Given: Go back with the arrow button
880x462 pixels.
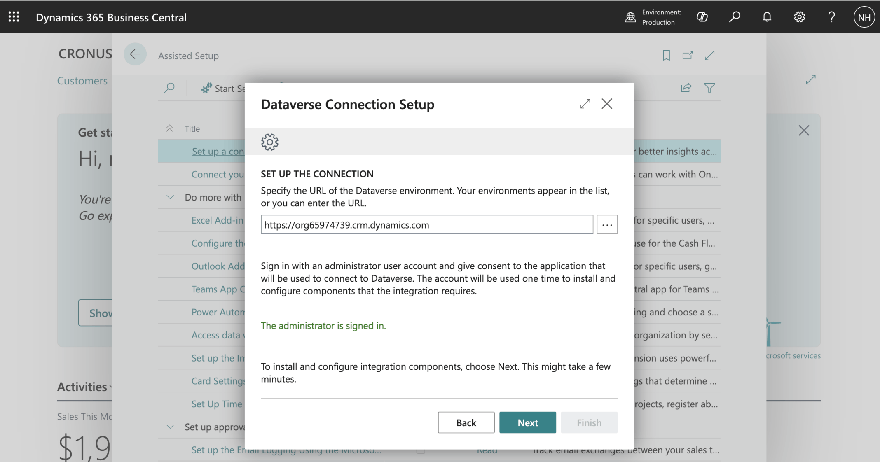Looking at the screenshot, I should 135,54.
